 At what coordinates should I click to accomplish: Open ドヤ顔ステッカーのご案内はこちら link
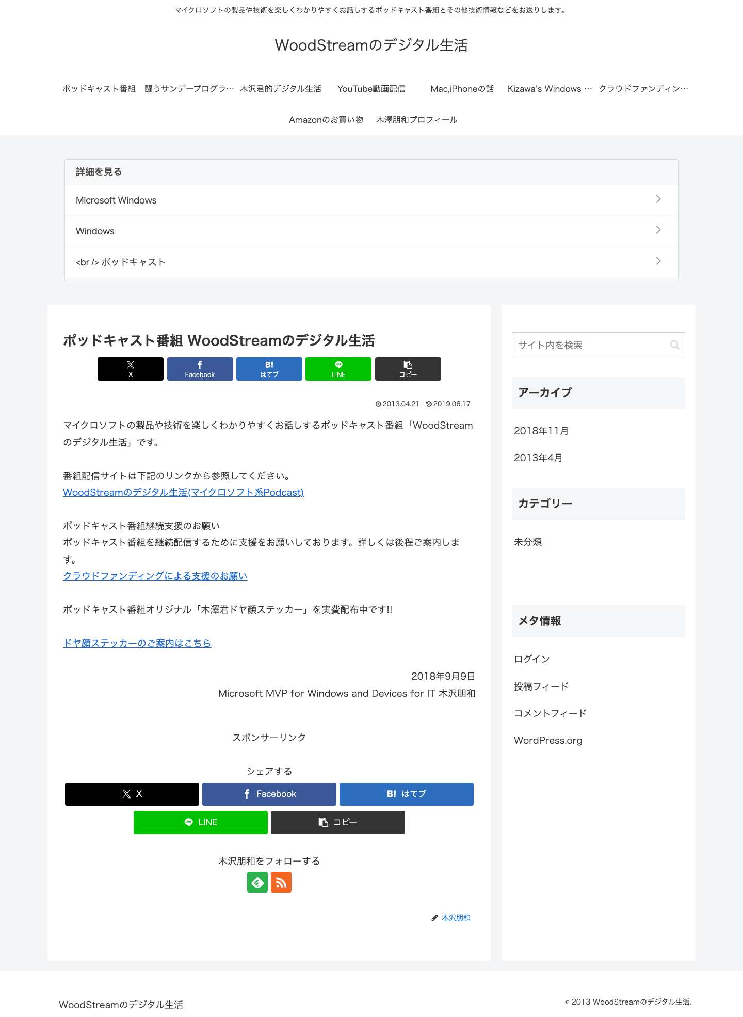tap(137, 643)
